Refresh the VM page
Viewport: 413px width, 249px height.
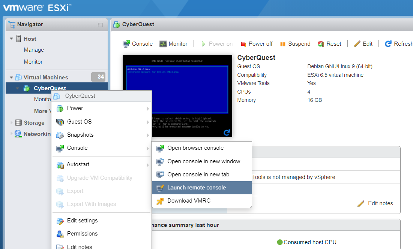tap(398, 44)
